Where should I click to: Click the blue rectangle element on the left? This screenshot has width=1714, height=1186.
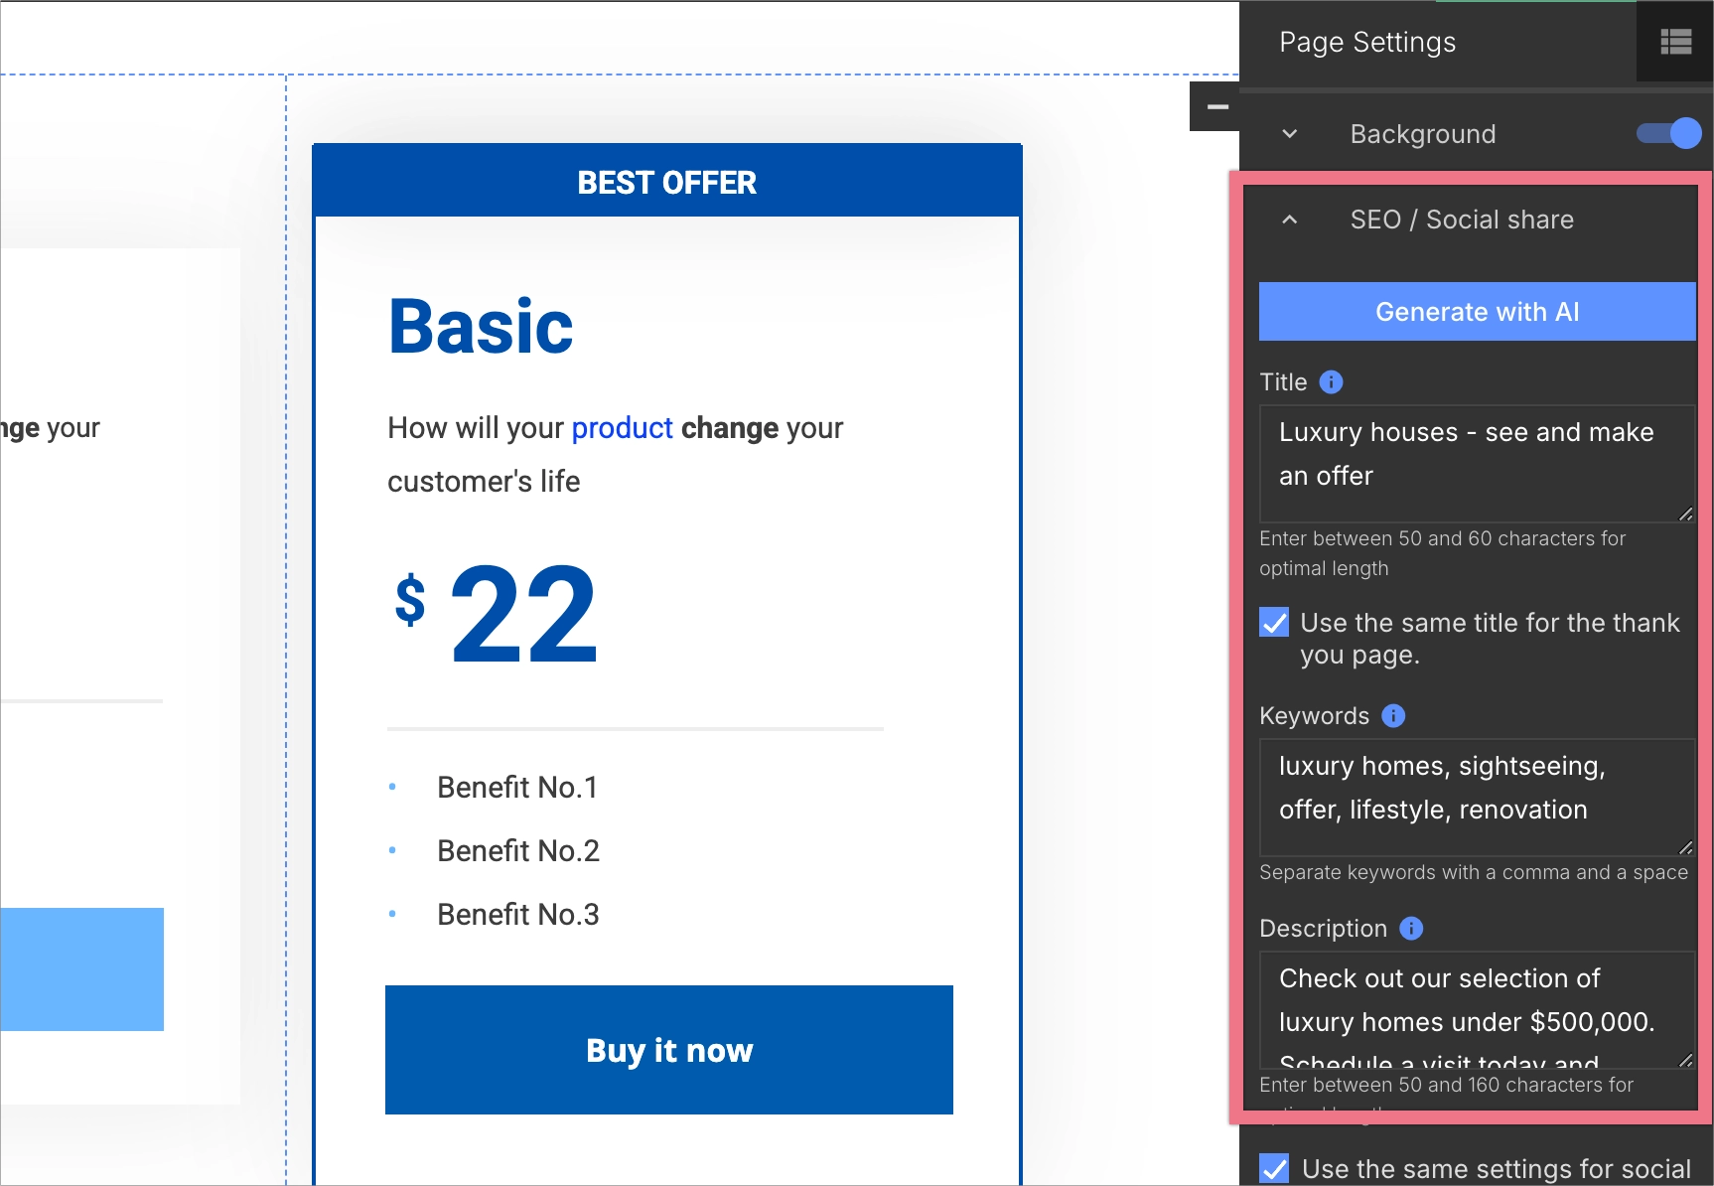[x=81, y=969]
